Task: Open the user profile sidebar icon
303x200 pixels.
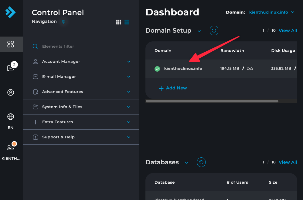Action: click(x=11, y=92)
